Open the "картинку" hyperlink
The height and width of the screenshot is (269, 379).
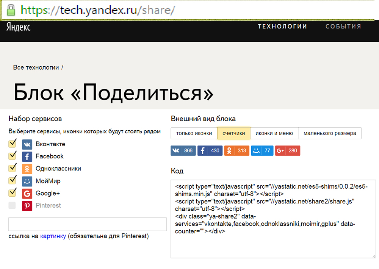click(x=53, y=236)
